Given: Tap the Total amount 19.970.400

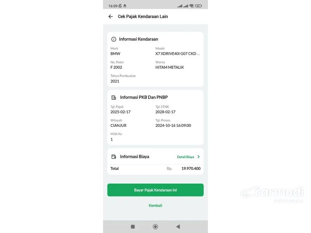Looking at the screenshot, I should pyautogui.click(x=191, y=168).
